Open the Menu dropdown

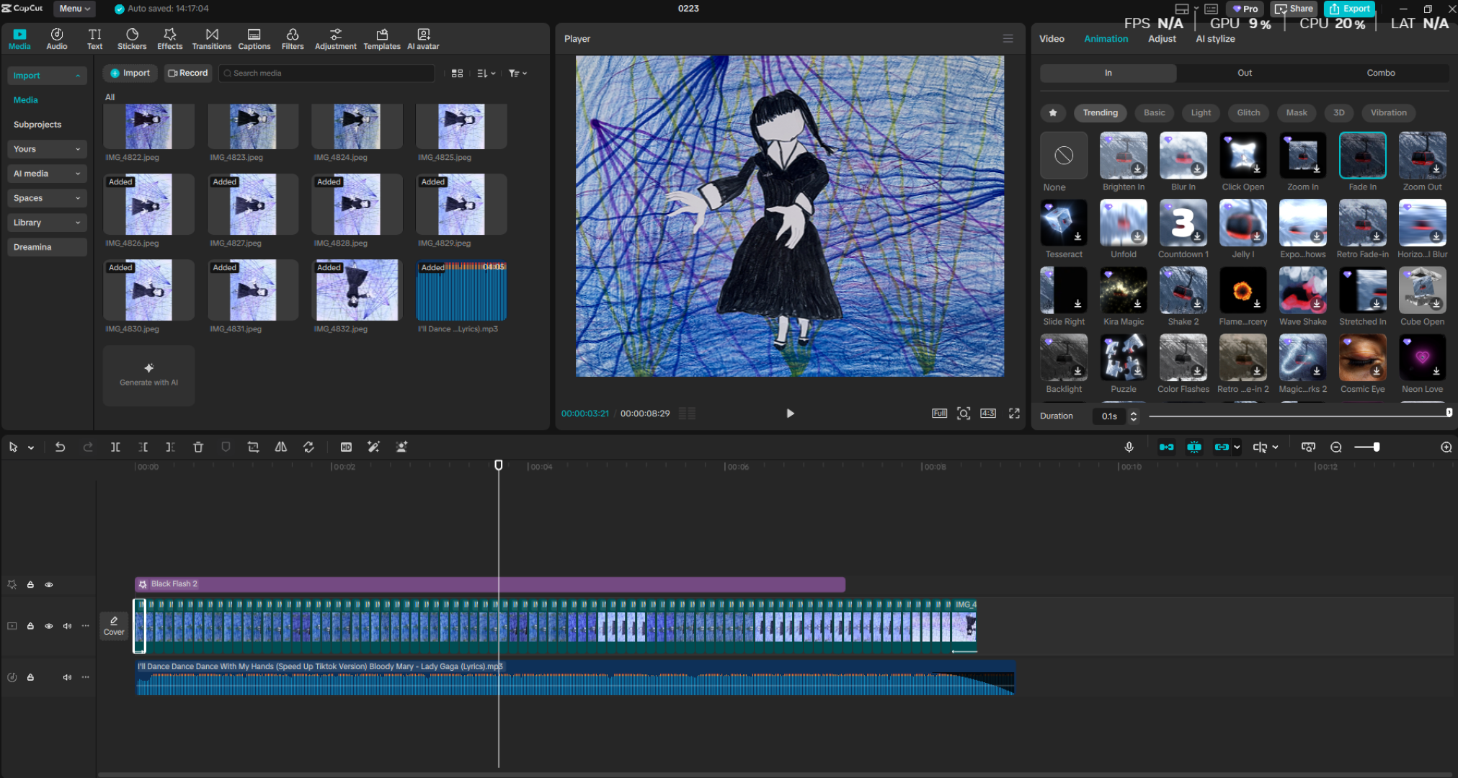(74, 9)
